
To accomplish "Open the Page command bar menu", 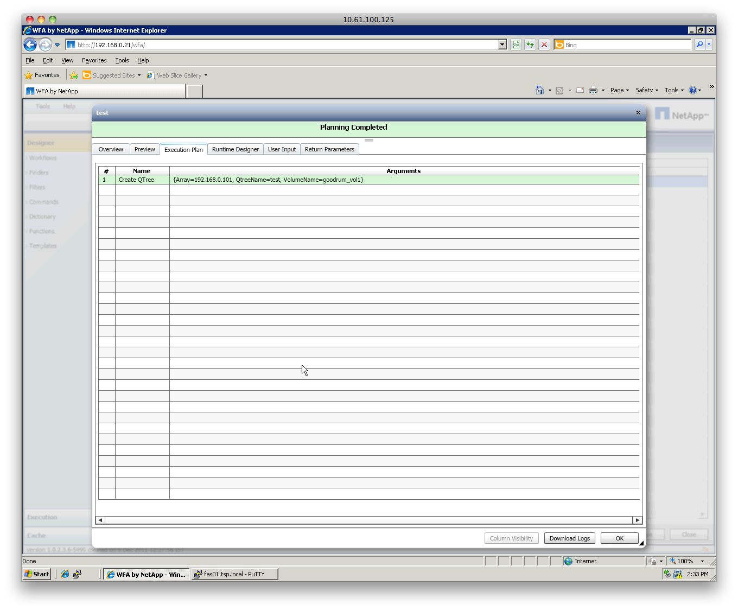I will coord(619,90).
